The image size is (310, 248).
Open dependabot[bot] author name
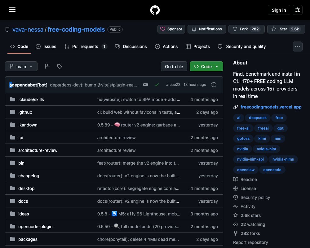pyautogui.click(x=30, y=85)
